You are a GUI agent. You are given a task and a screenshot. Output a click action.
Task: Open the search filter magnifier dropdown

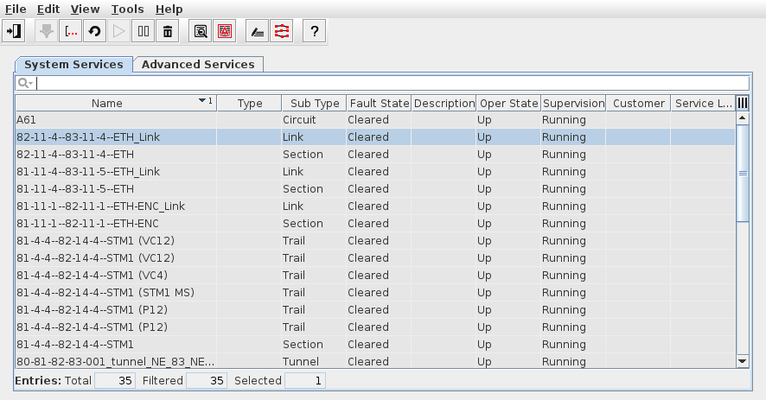tap(25, 83)
